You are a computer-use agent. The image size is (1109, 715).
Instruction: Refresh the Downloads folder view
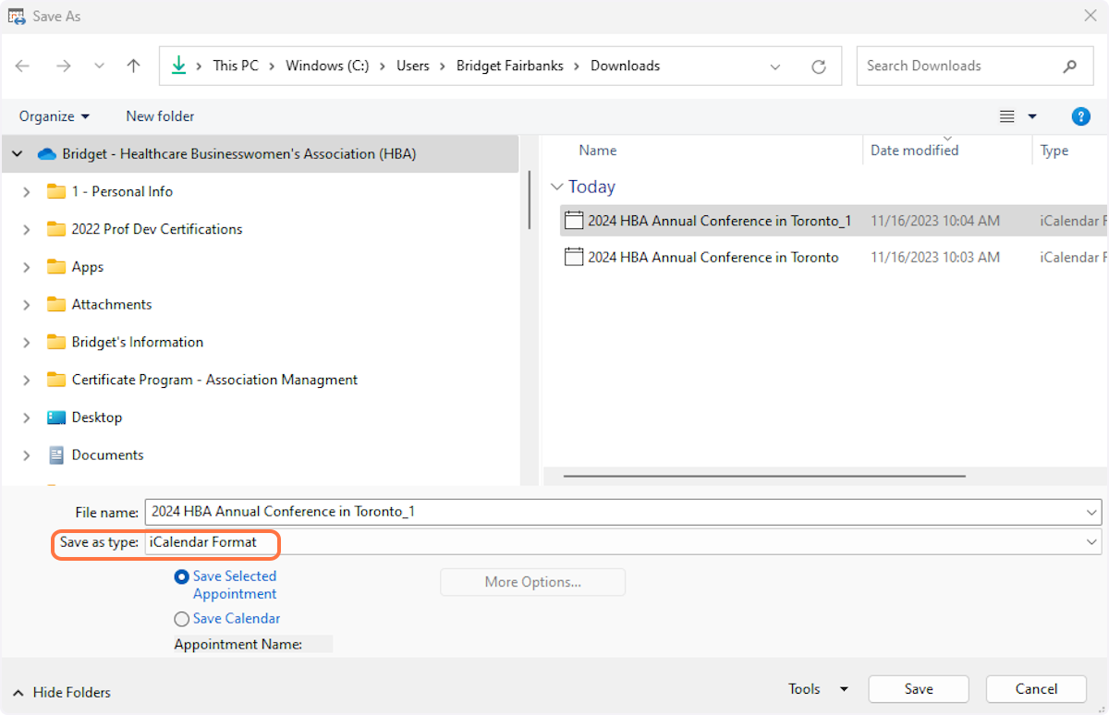(818, 67)
